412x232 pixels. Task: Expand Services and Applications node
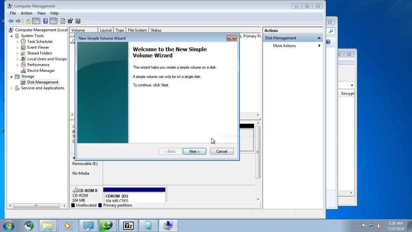pyautogui.click(x=12, y=88)
